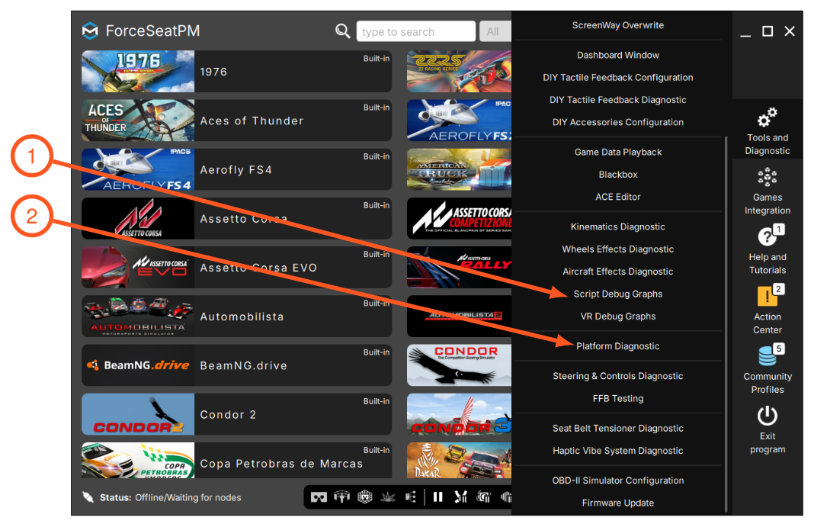Click the hexagon VR grid icon
Image resolution: width=814 pixels, height=527 pixels.
click(365, 497)
